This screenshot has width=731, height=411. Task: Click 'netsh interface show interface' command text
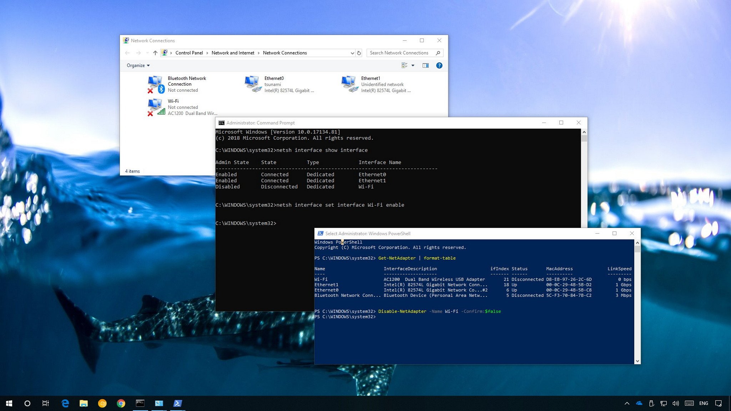(x=322, y=150)
